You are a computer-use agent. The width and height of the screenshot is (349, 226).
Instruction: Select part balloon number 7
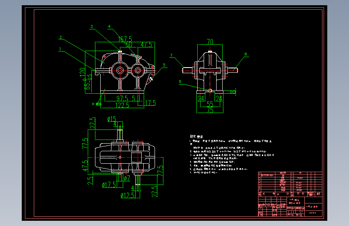click(x=171, y=55)
